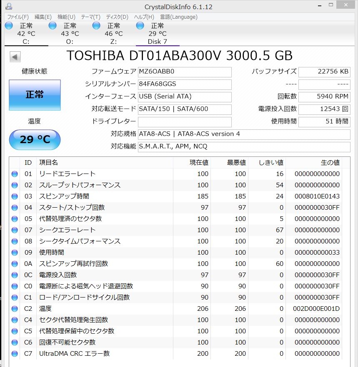Select the リードエラーレート attribute name
The width and height of the screenshot is (358, 367).
(x=67, y=174)
